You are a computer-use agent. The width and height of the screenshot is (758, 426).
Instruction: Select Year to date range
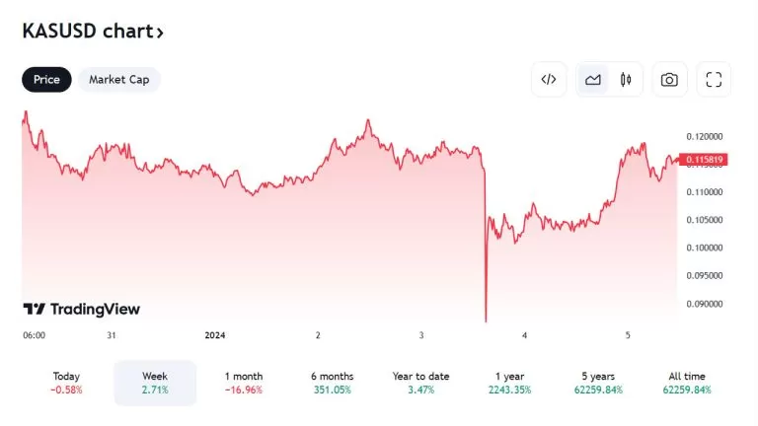[420, 383]
